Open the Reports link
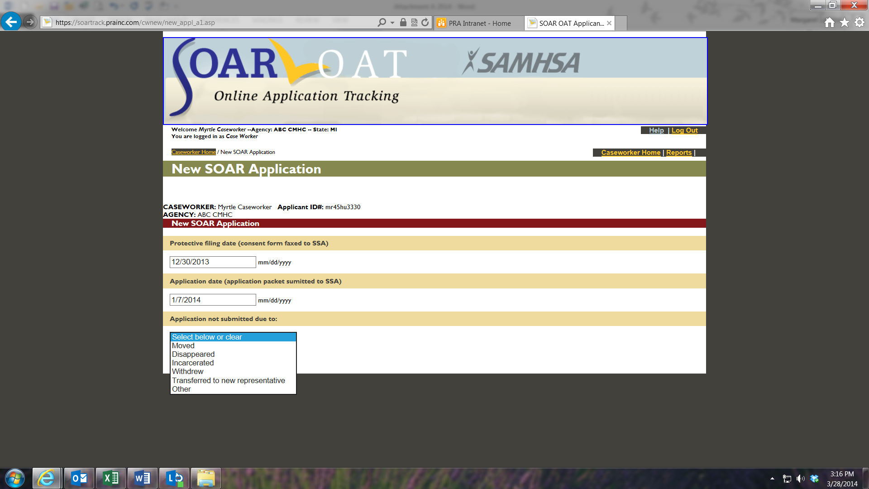This screenshot has height=489, width=869. (678, 153)
